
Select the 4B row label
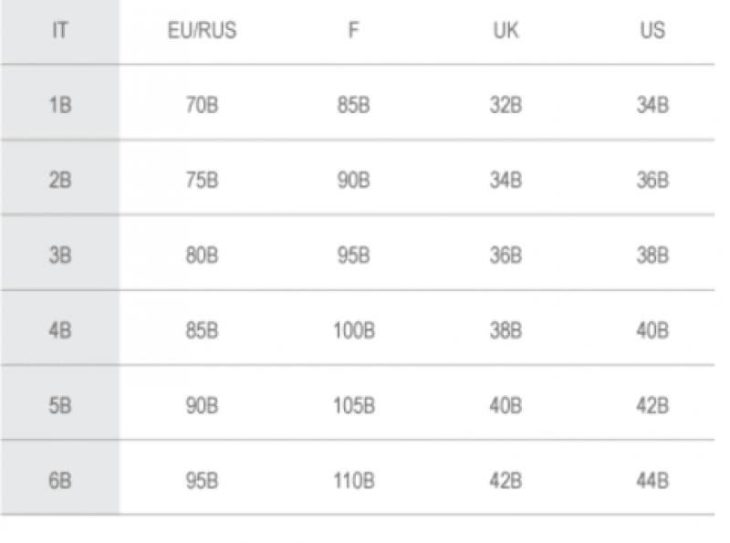(x=60, y=330)
